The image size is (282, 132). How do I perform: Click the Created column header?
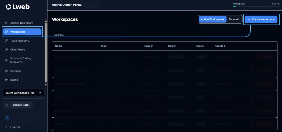[x=220, y=46]
